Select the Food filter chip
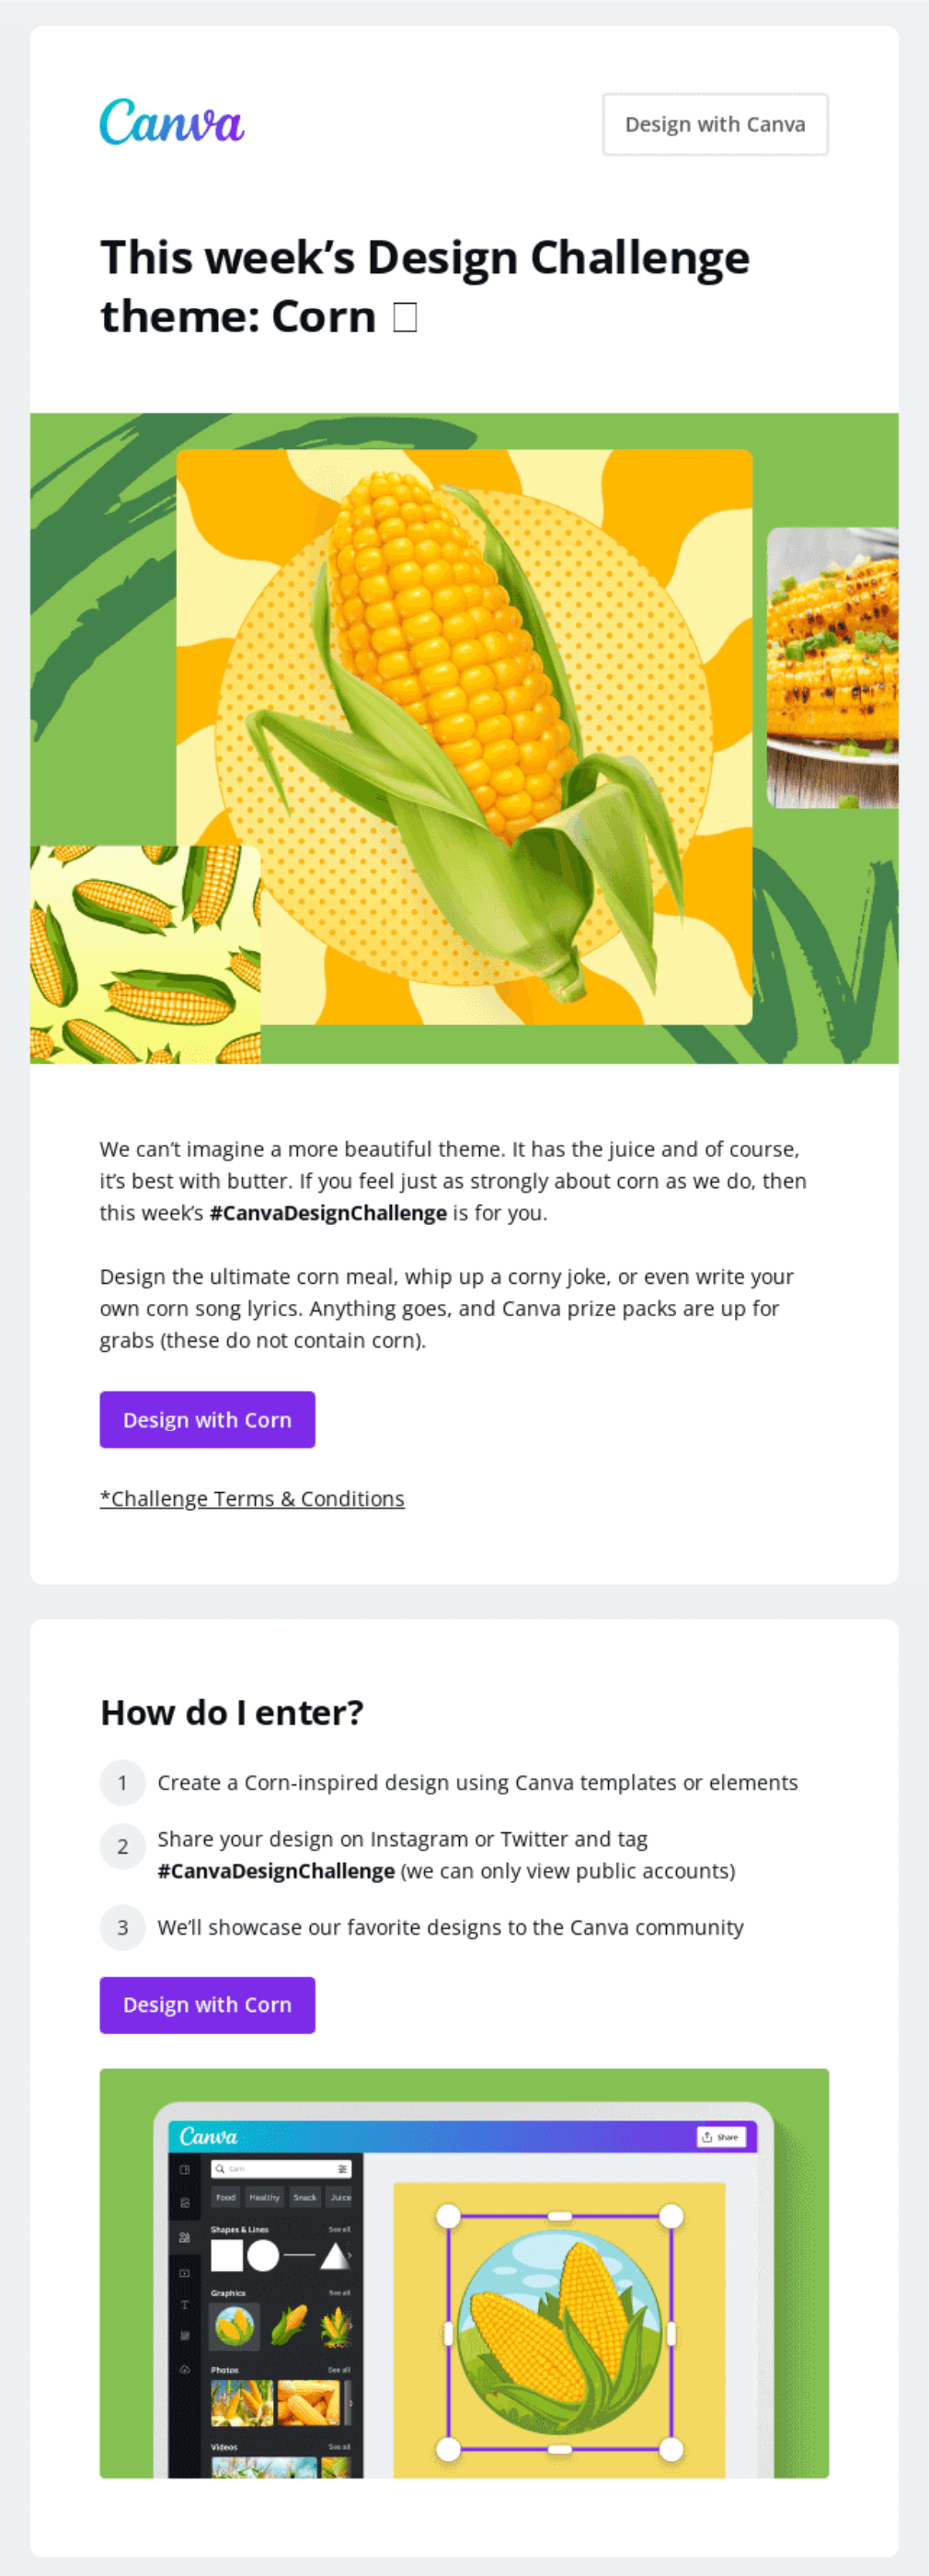This screenshot has width=929, height=2576. (x=225, y=2198)
